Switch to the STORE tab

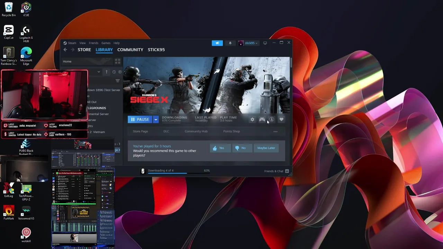coord(84,50)
